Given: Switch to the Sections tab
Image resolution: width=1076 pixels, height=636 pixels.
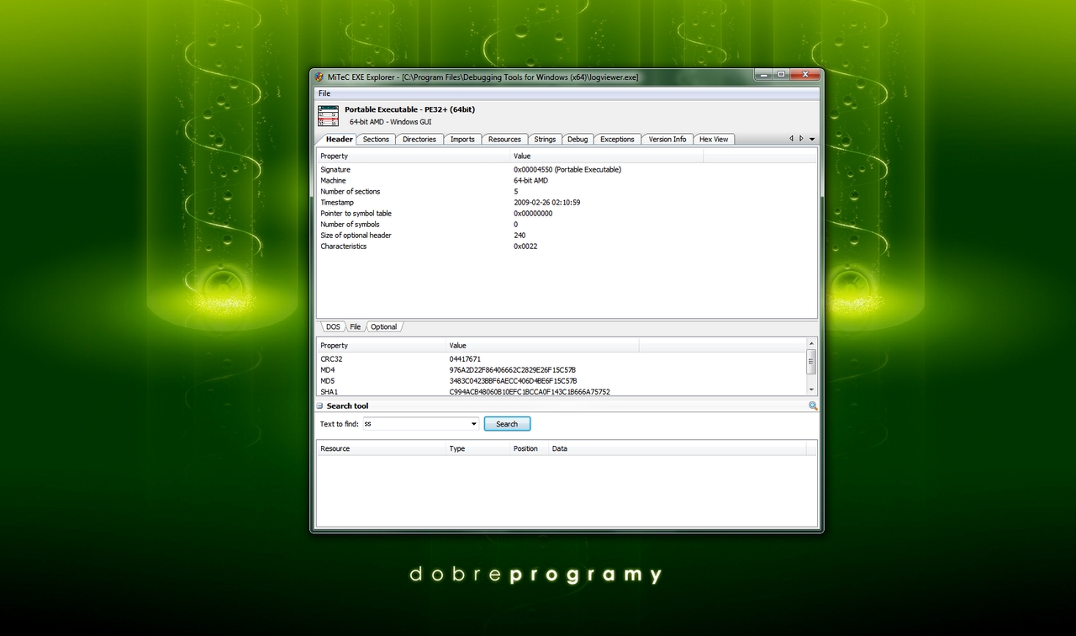Looking at the screenshot, I should point(376,140).
